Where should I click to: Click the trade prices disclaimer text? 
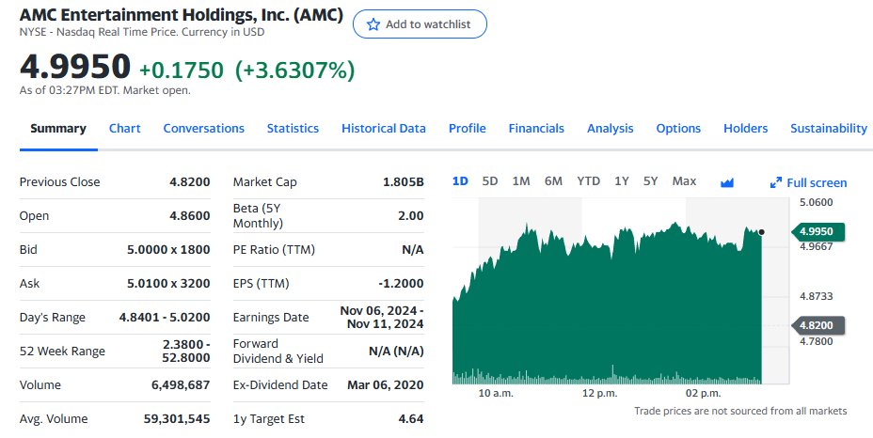(740, 412)
